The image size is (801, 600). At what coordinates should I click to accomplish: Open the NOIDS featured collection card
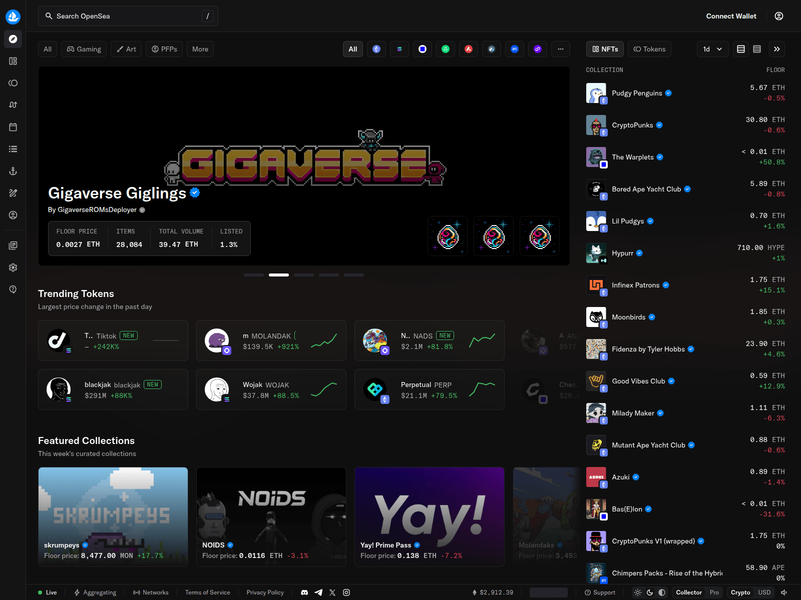coord(271,517)
